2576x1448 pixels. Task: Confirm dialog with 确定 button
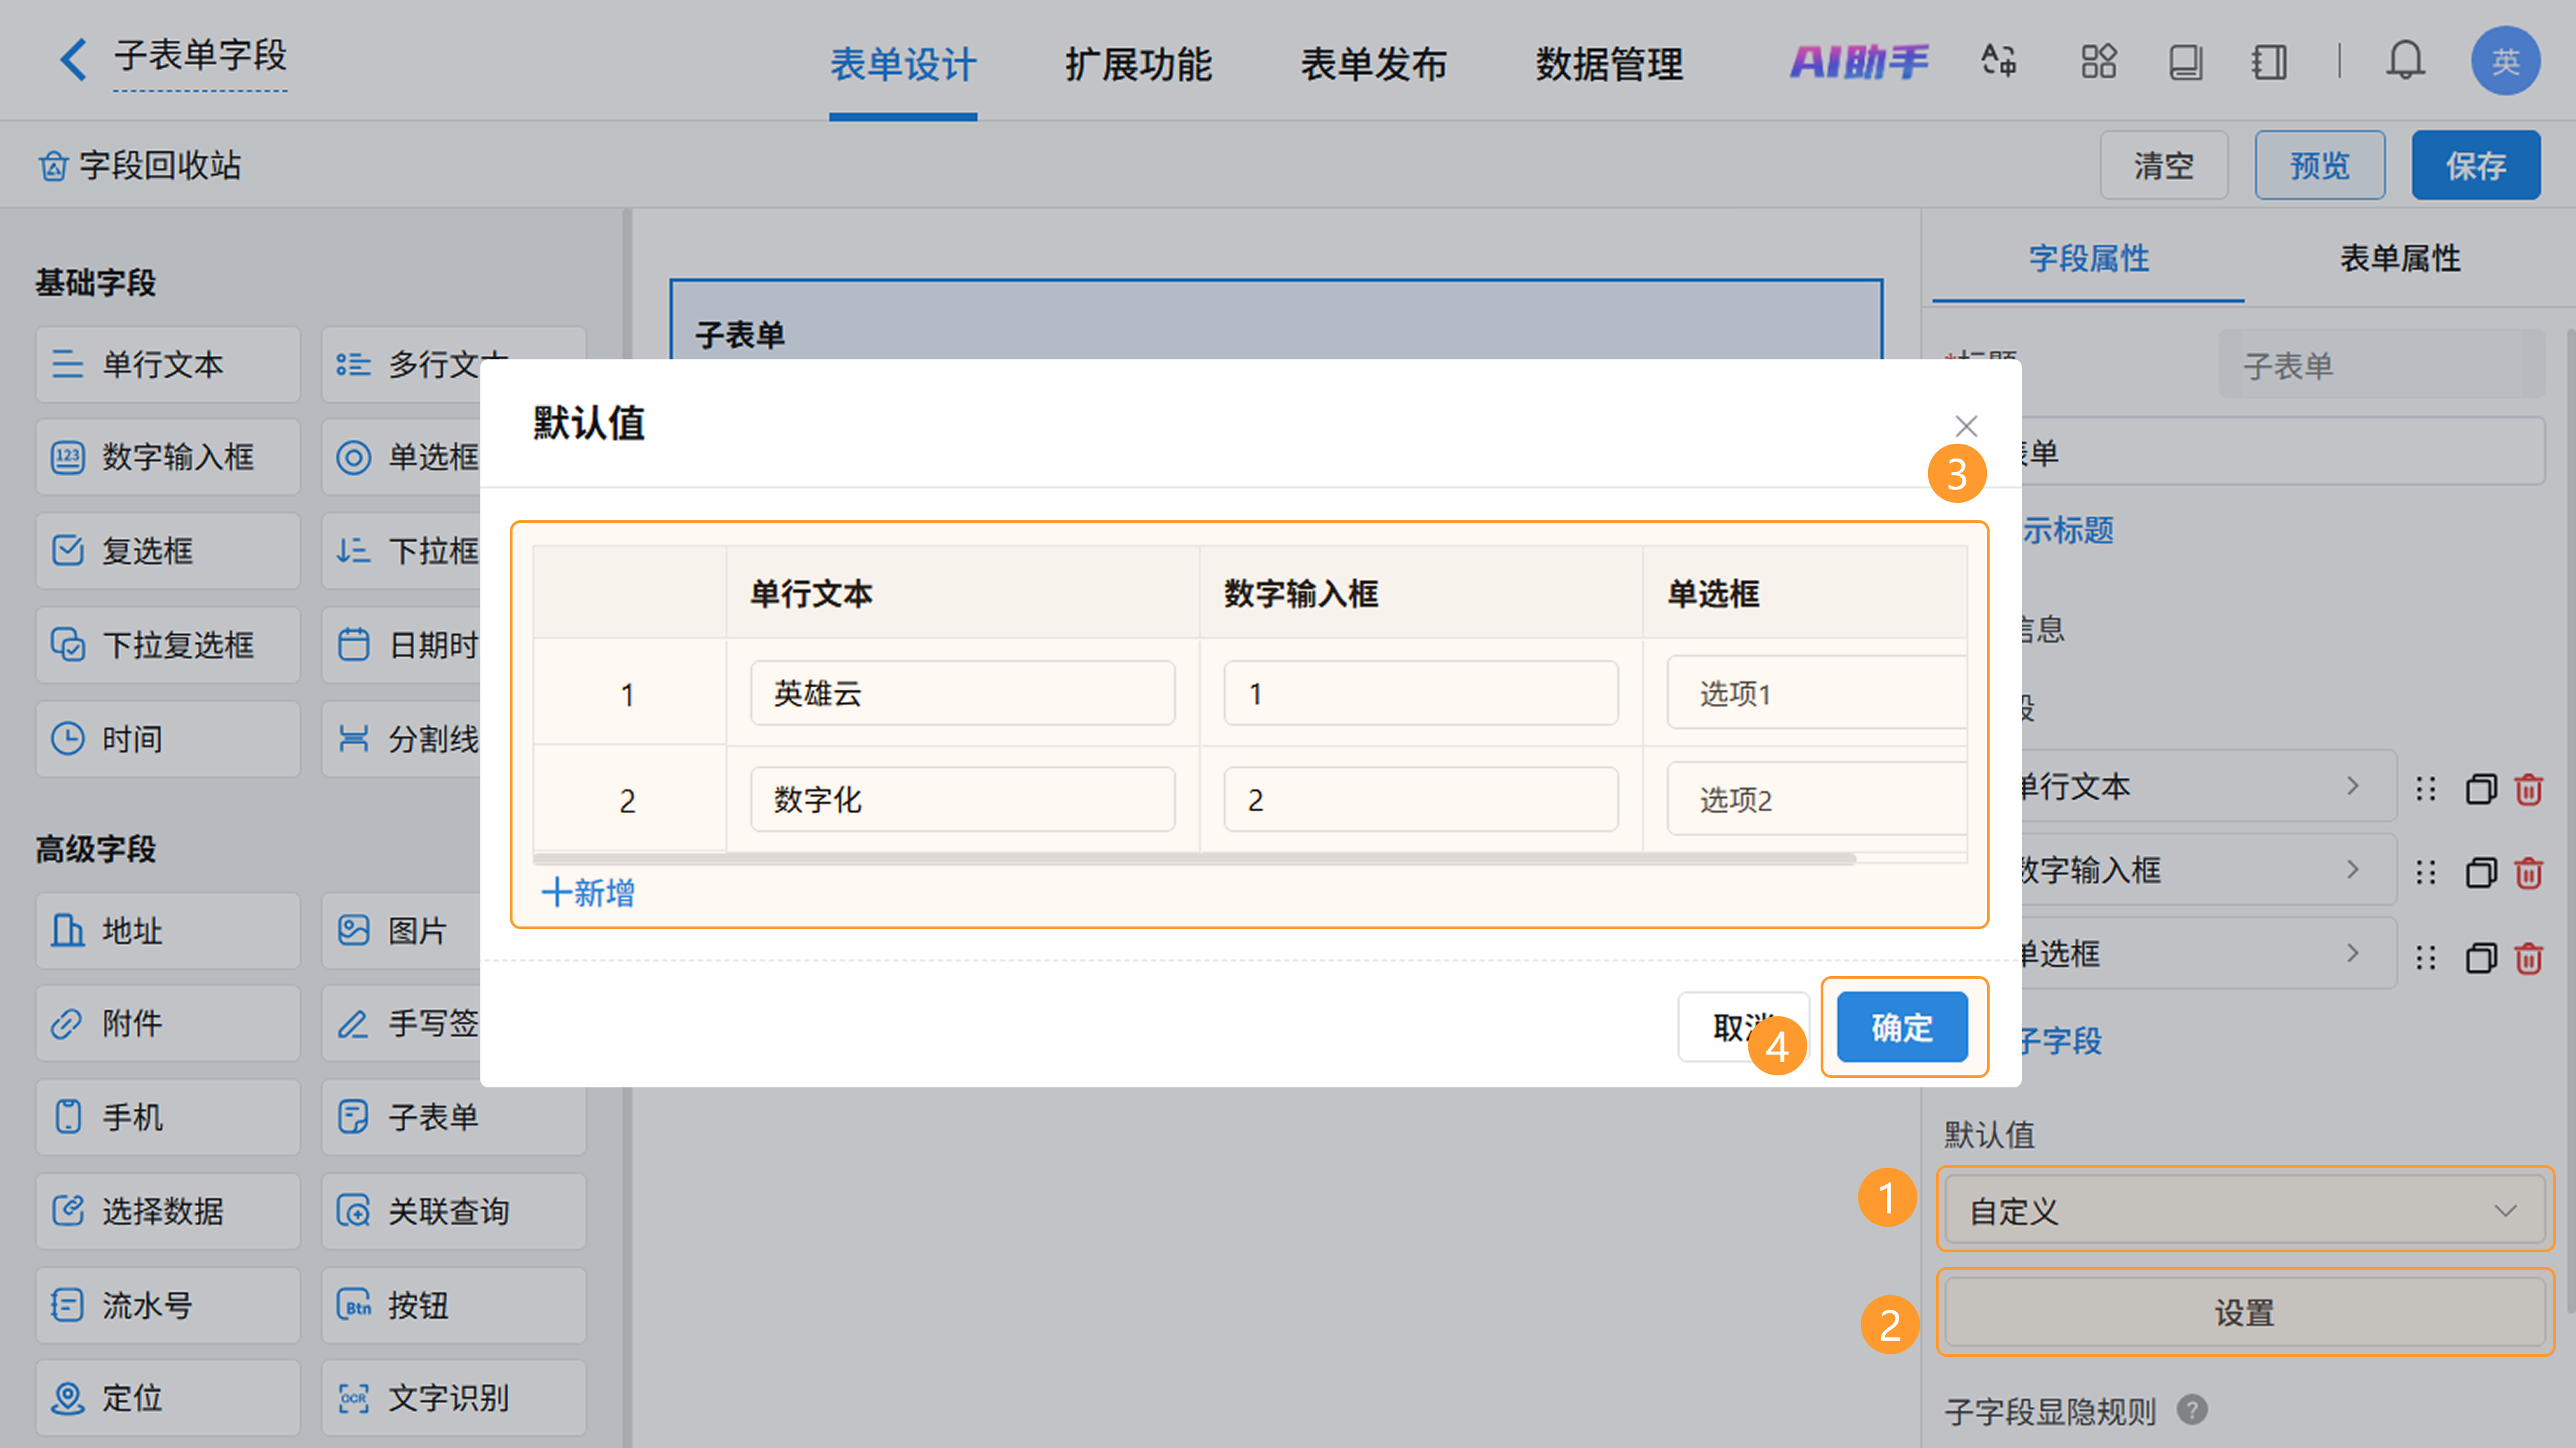pos(1902,1027)
